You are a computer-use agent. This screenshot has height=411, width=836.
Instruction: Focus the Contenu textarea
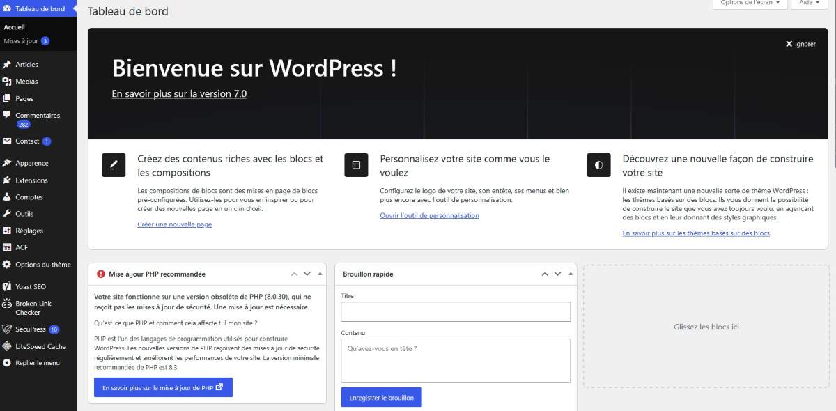pos(456,360)
